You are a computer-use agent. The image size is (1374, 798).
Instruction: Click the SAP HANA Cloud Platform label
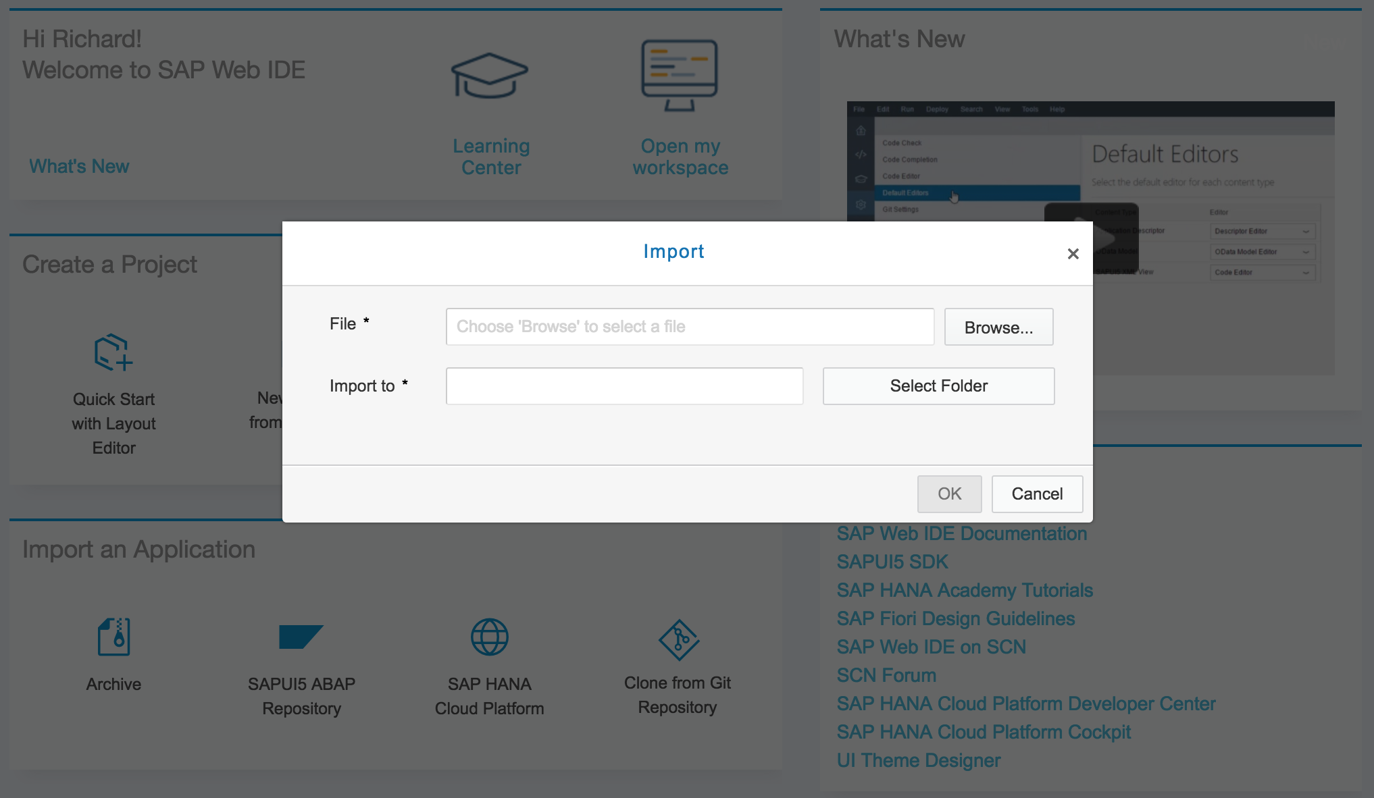(489, 696)
